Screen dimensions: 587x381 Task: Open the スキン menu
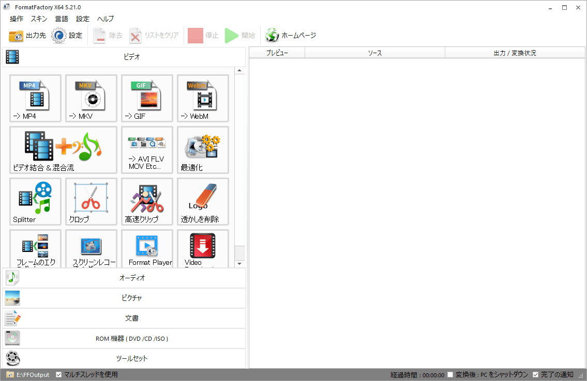(39, 19)
